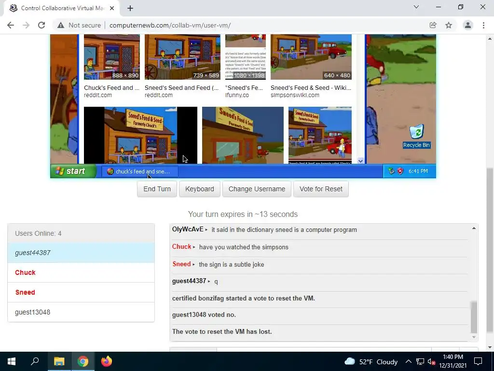
Task: Click the Recycle Bin icon in the VM
Action: 416,136
